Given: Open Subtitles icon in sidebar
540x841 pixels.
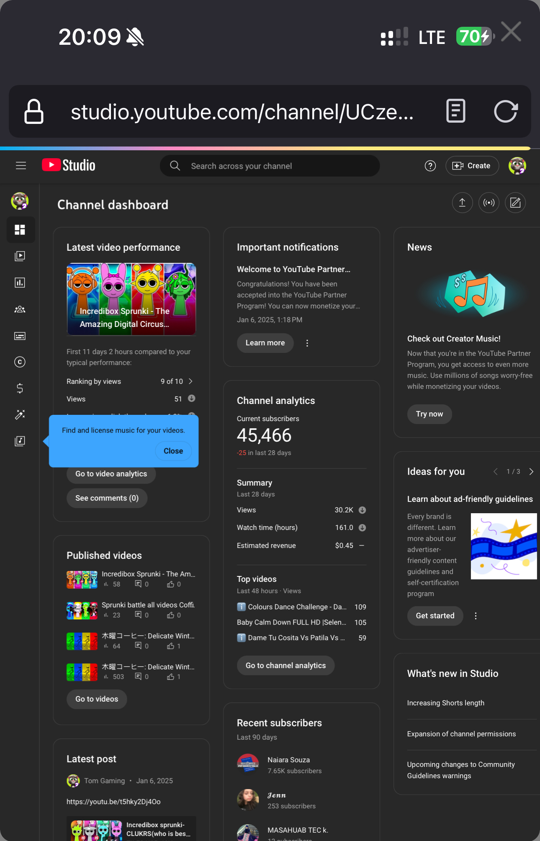Looking at the screenshot, I should tap(20, 336).
